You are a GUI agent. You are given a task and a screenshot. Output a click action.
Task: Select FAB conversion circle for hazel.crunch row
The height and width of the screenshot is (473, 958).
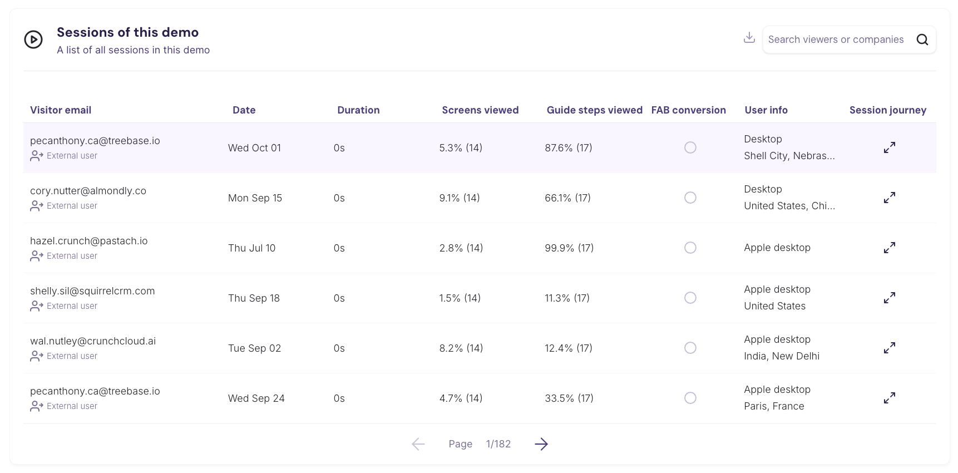(690, 248)
